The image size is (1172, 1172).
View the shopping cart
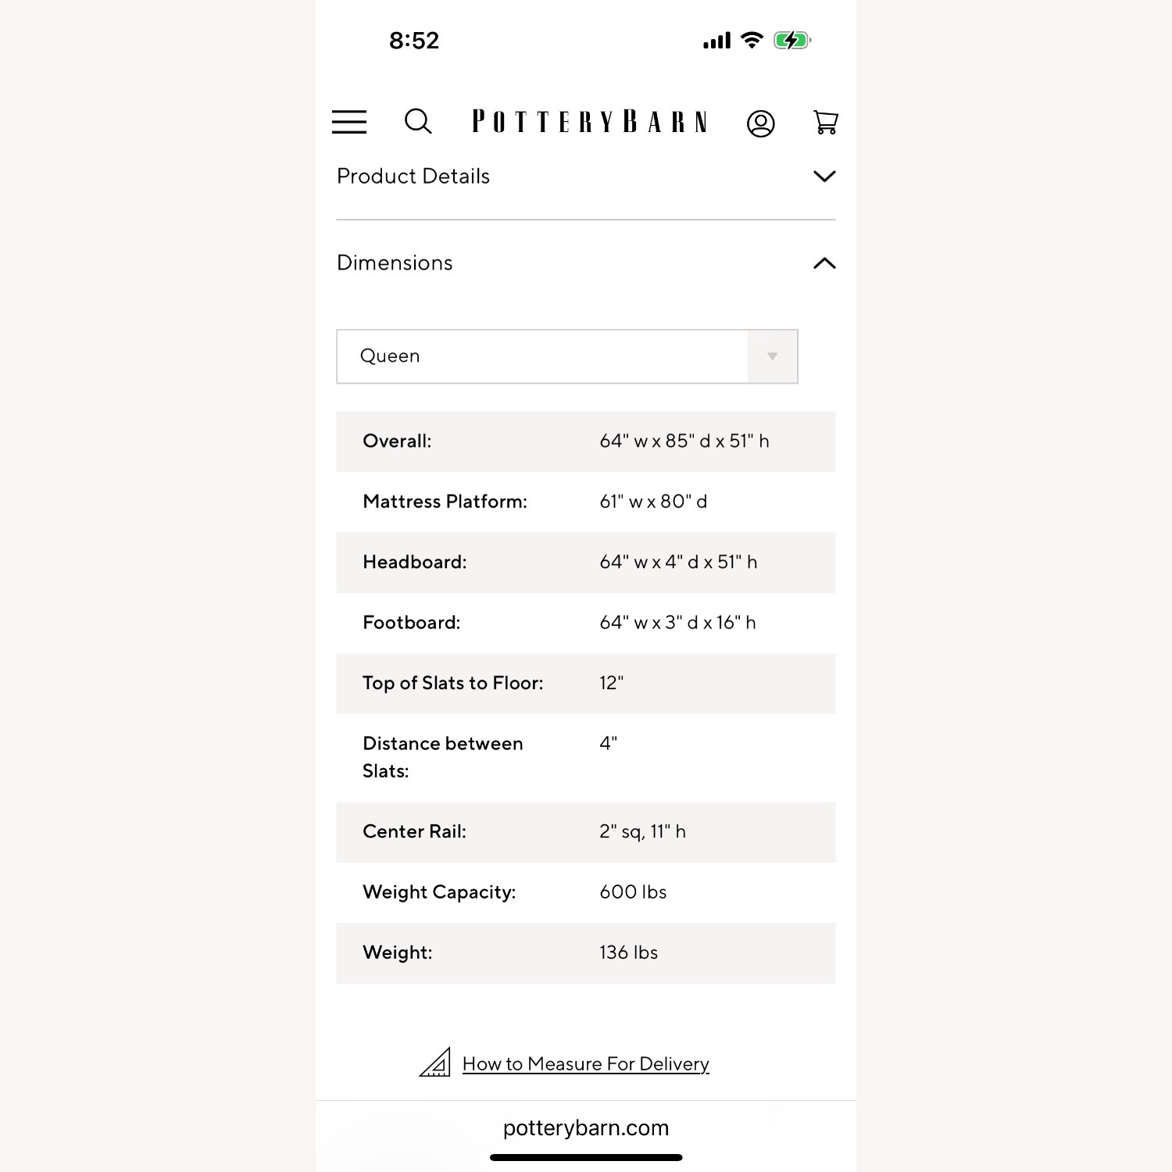click(826, 123)
